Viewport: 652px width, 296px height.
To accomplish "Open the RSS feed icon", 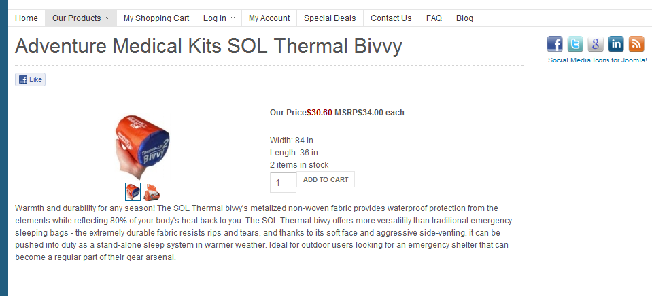I will (636, 44).
